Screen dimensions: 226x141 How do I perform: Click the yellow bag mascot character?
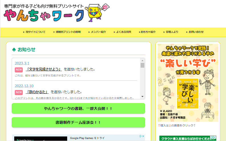pyautogui.click(x=97, y=13)
